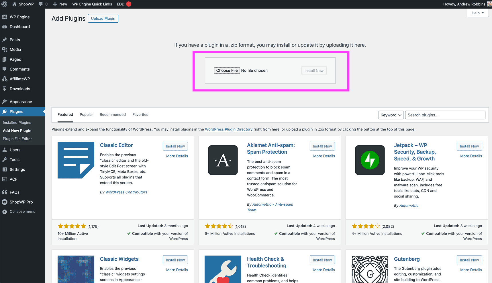Click the Upload Plugin button
Image resolution: width=492 pixels, height=283 pixels.
click(x=103, y=18)
